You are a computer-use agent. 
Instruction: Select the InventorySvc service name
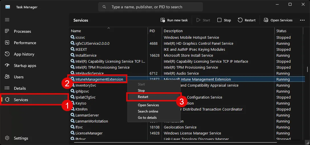tap(85, 85)
